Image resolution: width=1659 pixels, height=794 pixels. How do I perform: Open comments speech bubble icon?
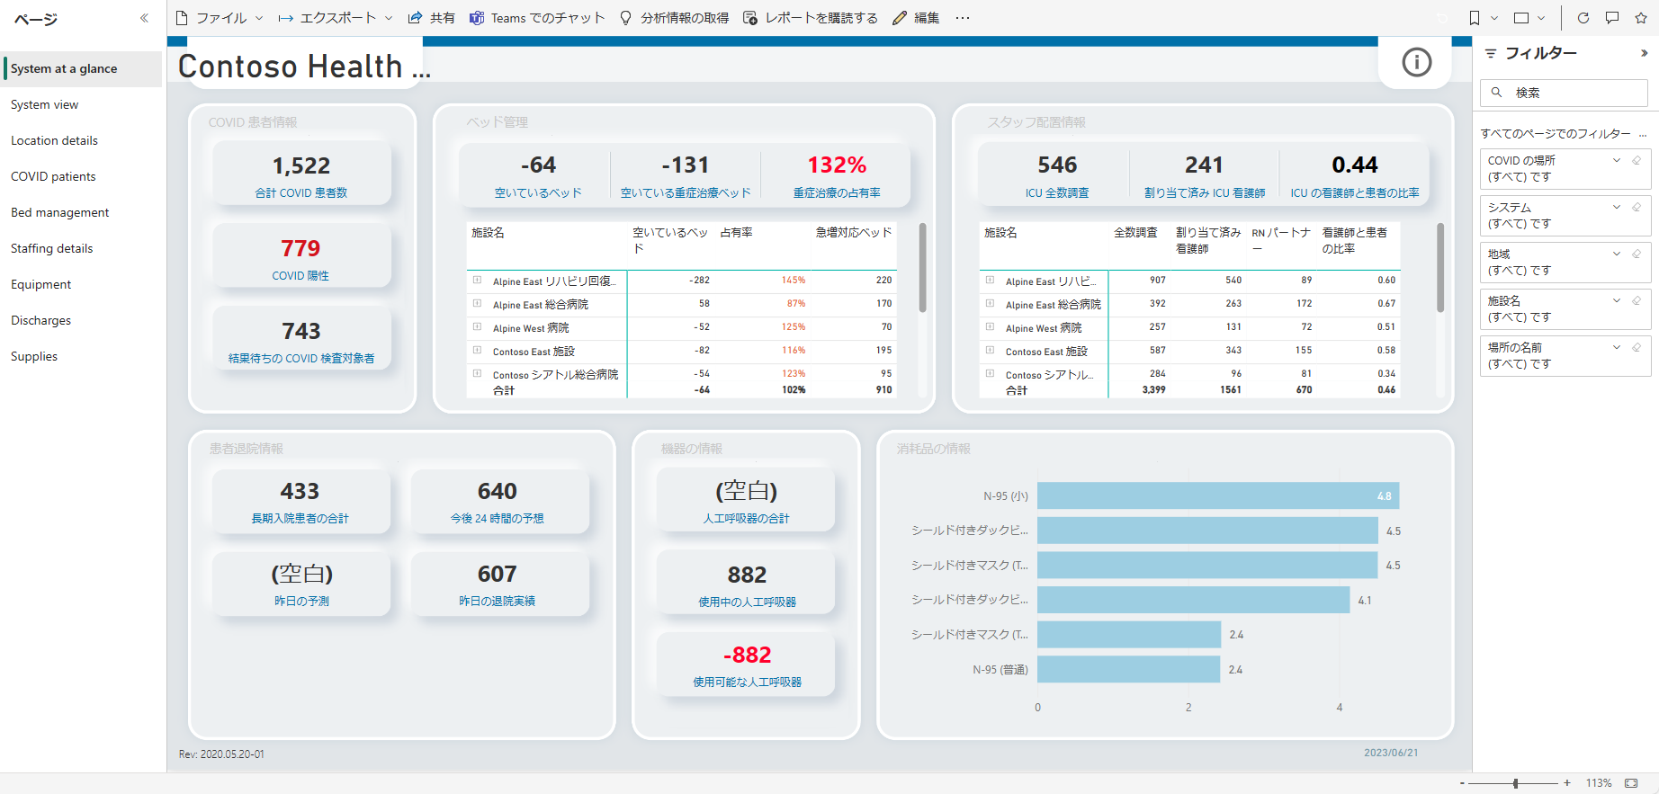tap(1612, 18)
